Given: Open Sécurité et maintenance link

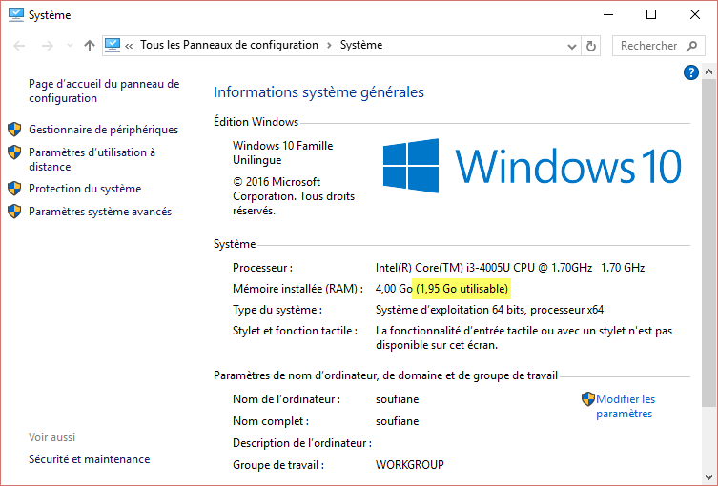Looking at the screenshot, I should point(89,459).
